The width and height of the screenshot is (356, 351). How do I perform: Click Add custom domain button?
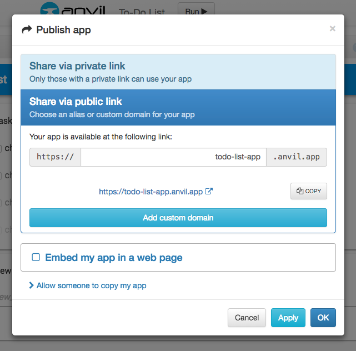(x=178, y=218)
